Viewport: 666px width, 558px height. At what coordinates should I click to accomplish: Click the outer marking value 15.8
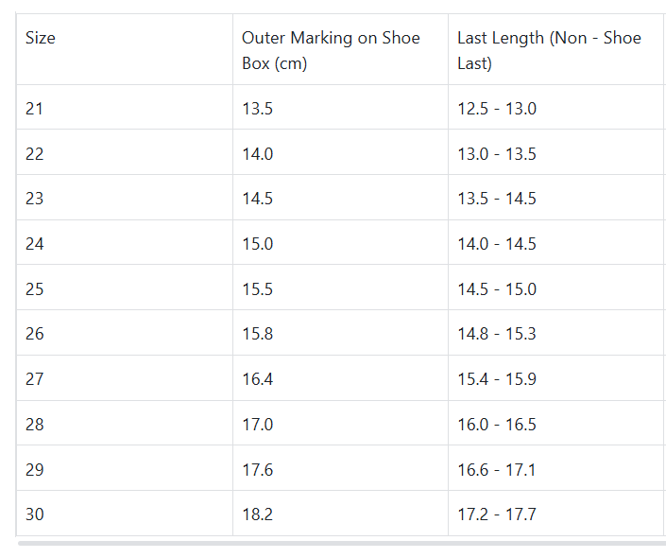click(x=258, y=334)
